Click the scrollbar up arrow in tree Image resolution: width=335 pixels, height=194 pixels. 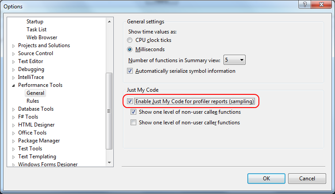click(109, 22)
